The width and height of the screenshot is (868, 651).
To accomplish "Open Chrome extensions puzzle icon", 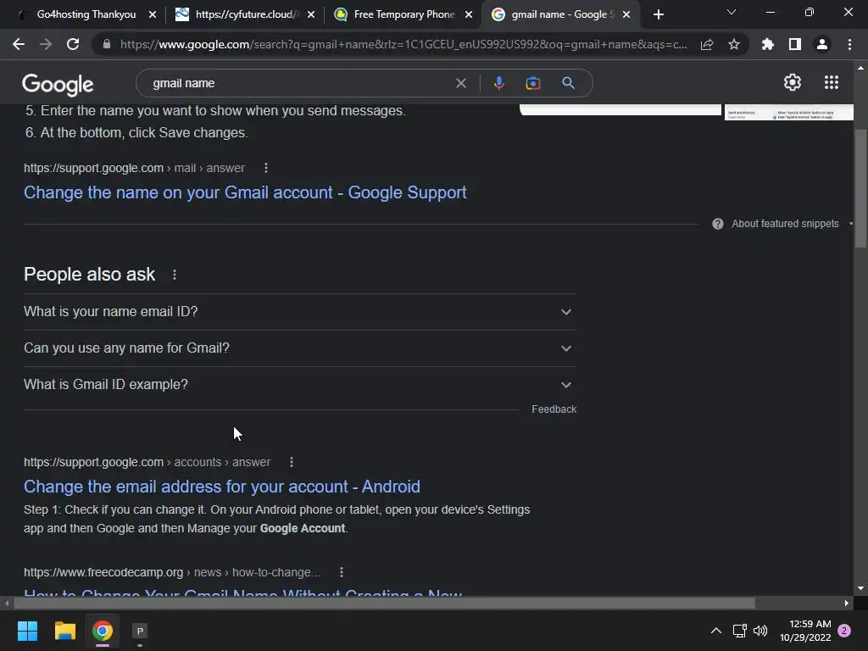I will click(768, 44).
